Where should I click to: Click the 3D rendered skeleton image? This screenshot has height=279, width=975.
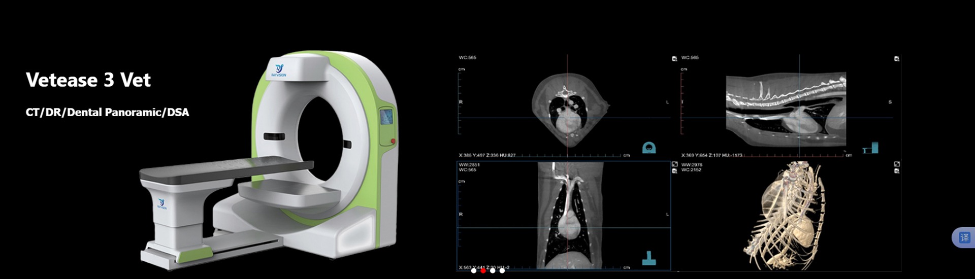point(785,215)
